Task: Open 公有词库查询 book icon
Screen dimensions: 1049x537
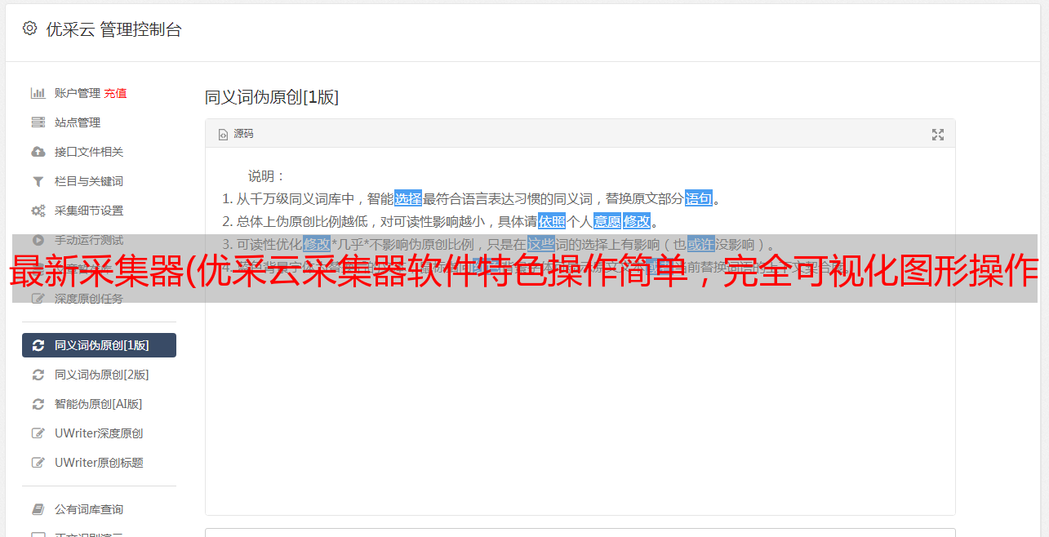Action: tap(38, 509)
